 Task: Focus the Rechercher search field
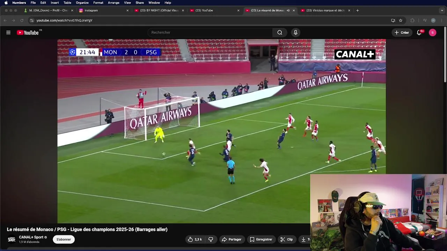pyautogui.click(x=210, y=32)
